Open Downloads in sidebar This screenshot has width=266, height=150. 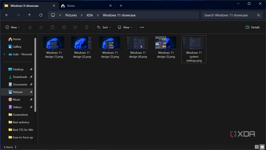[18, 77]
